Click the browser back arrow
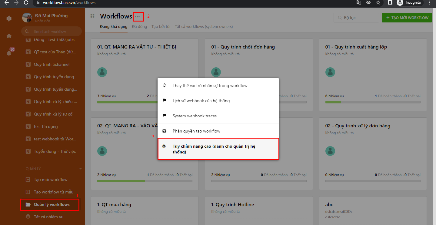This screenshot has height=225, width=436. point(7,2)
